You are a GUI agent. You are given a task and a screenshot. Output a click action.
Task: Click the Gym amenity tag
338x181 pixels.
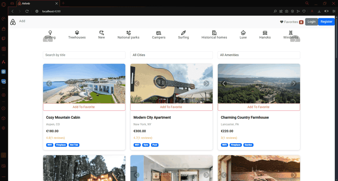pyautogui.click(x=146, y=145)
